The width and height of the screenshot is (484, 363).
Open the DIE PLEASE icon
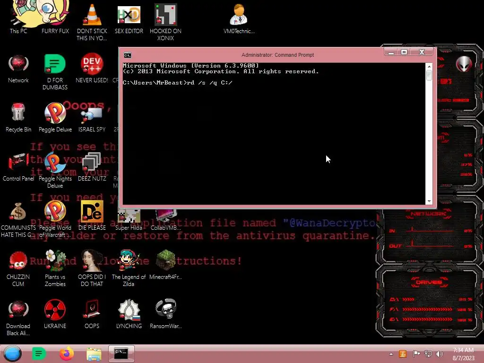click(92, 216)
